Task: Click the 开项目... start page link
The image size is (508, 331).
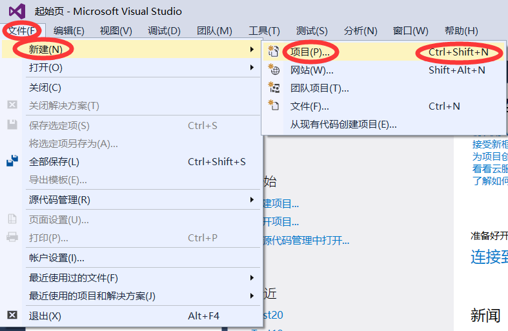Action: click(x=281, y=222)
